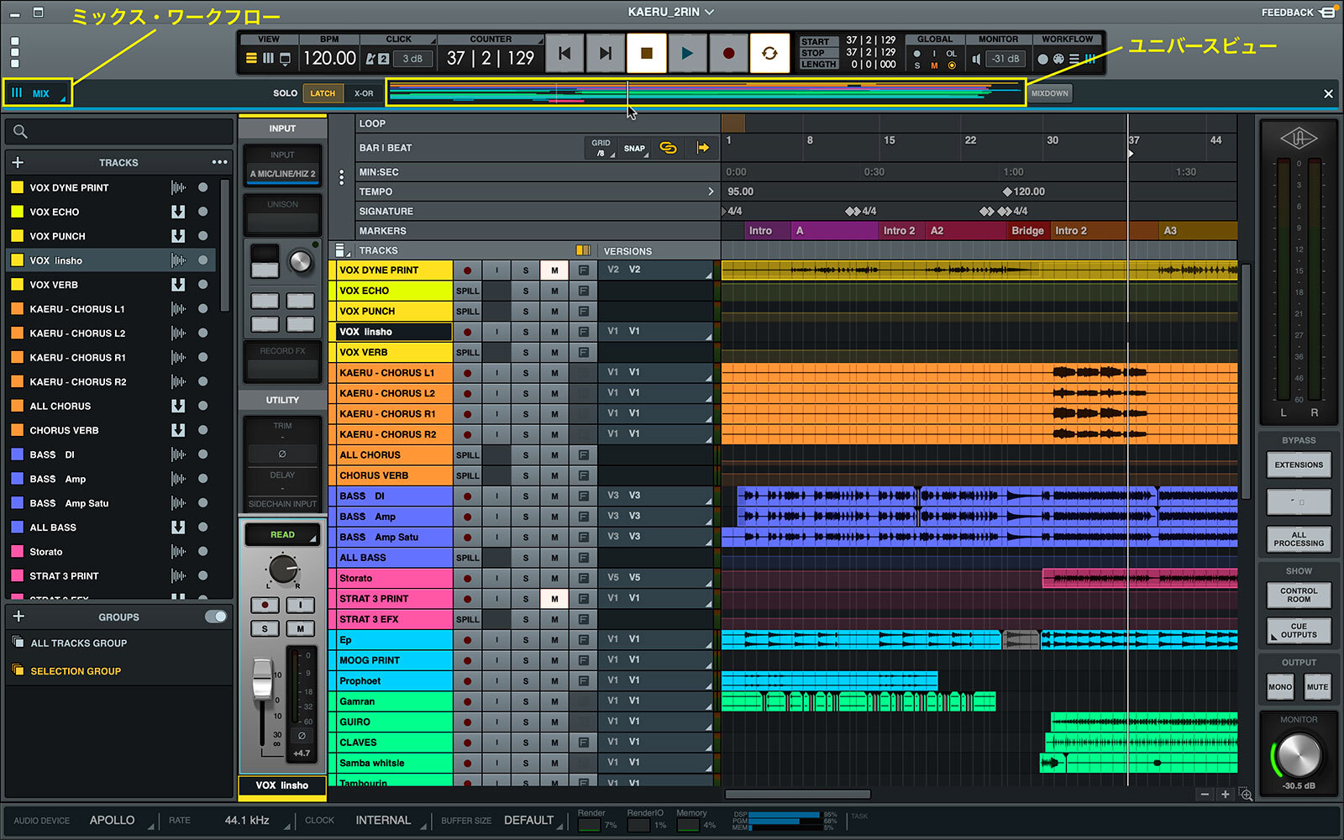Click the Record transport button
Image resolution: width=1344 pixels, height=840 pixels.
coord(728,54)
